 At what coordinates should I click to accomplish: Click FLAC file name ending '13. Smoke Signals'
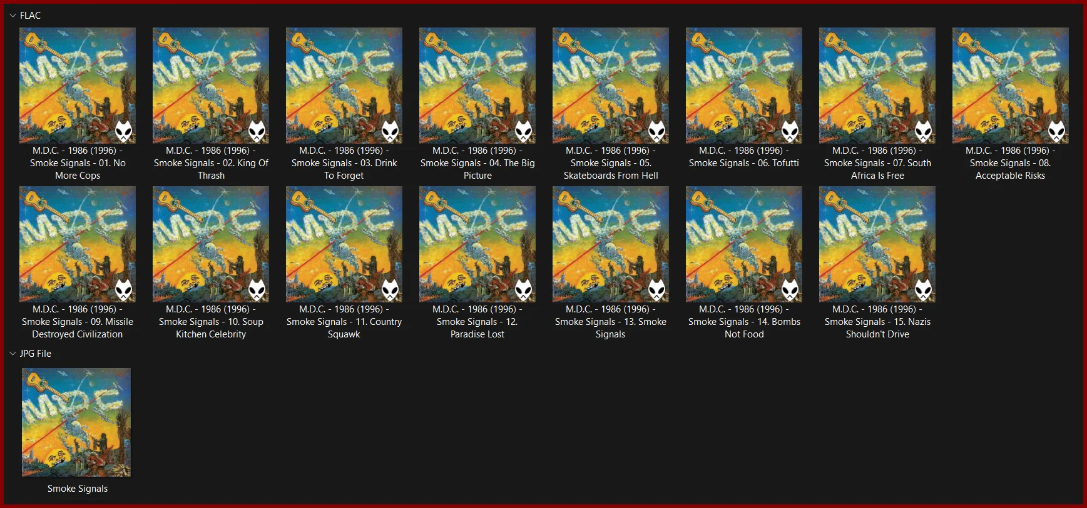pyautogui.click(x=611, y=322)
